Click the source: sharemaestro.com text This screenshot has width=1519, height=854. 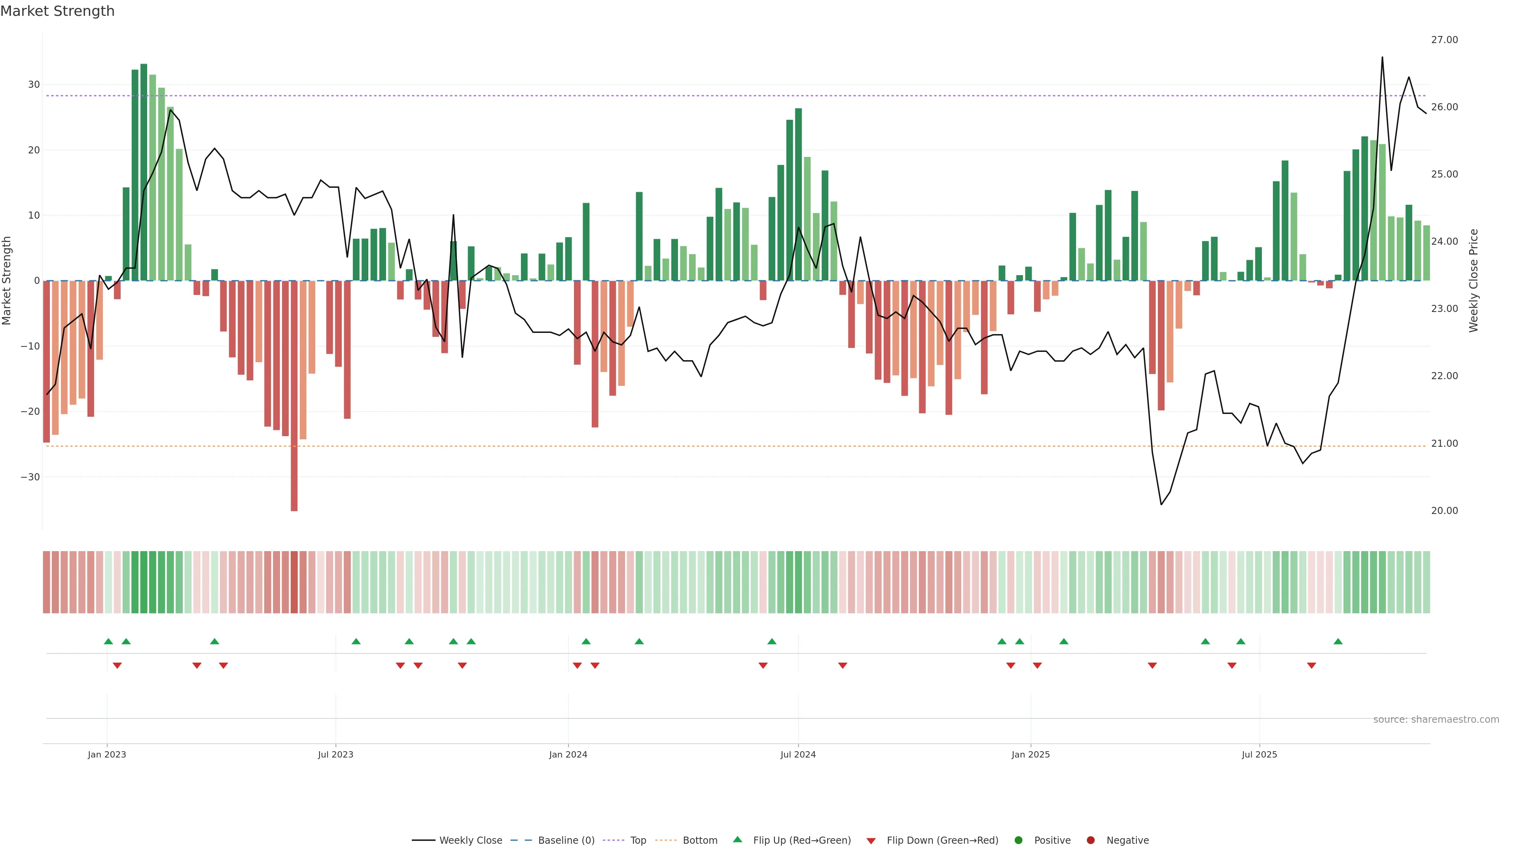click(x=1436, y=720)
